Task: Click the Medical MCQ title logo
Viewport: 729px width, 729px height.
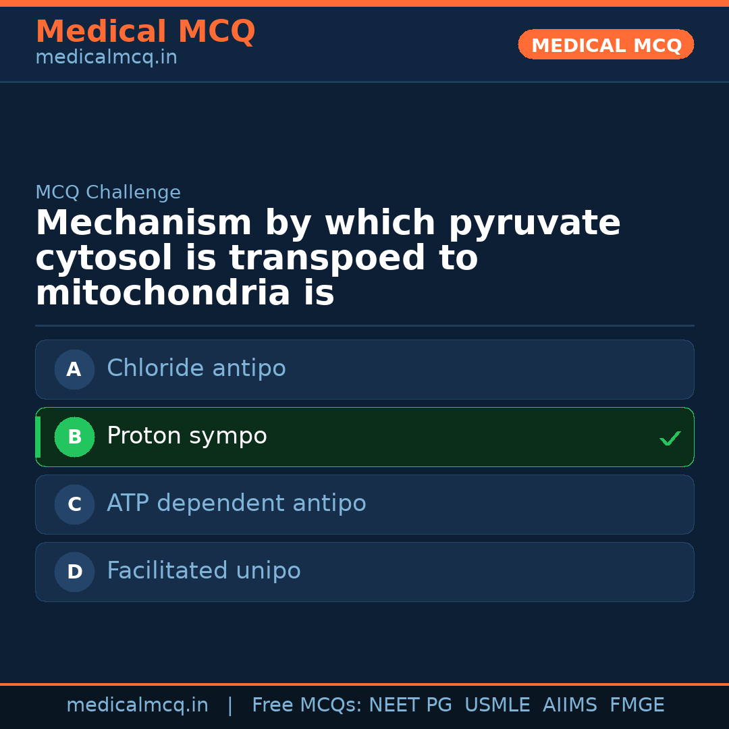Action: [145, 32]
